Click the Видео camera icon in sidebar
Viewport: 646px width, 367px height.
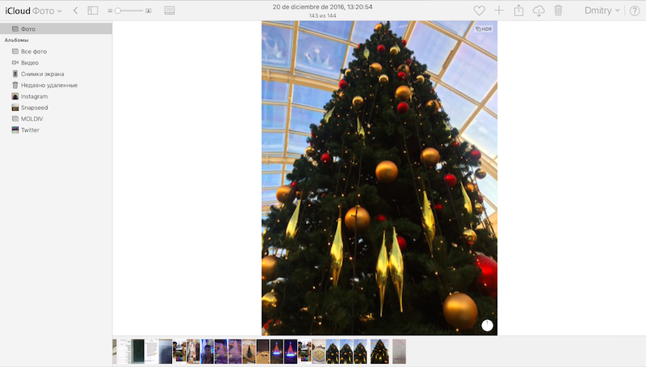(15, 63)
